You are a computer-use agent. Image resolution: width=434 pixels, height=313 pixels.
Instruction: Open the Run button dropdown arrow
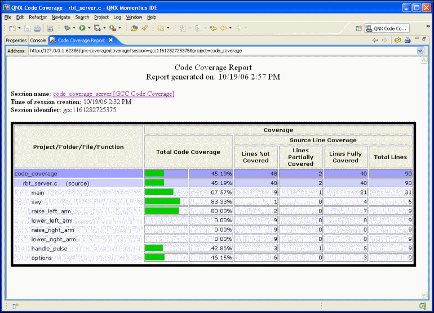tap(88, 28)
